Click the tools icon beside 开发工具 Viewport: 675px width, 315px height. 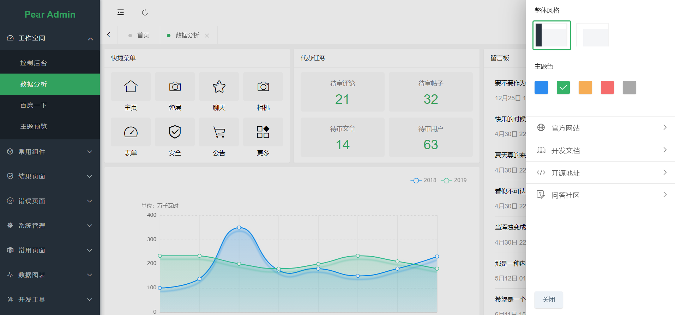(10, 300)
